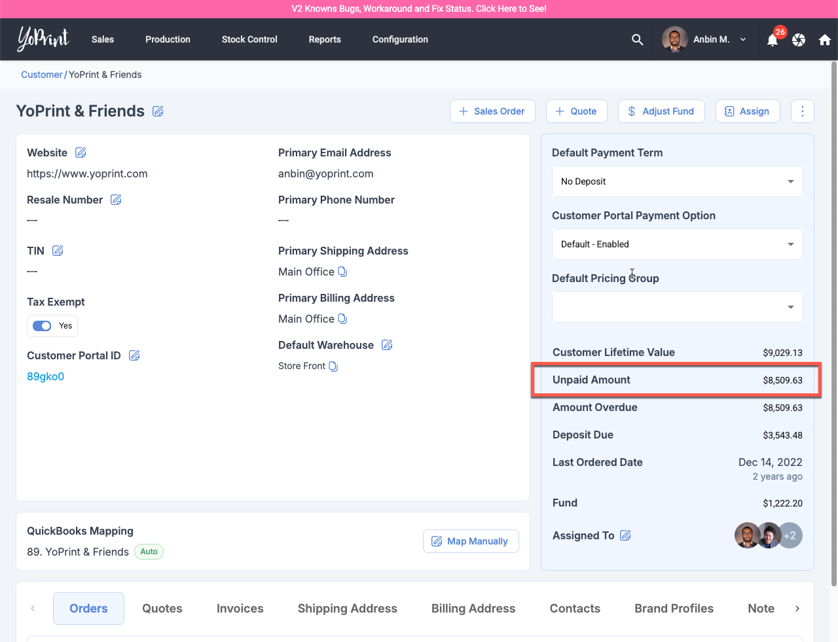
Task: Open the TIN edit icon
Action: 58,251
